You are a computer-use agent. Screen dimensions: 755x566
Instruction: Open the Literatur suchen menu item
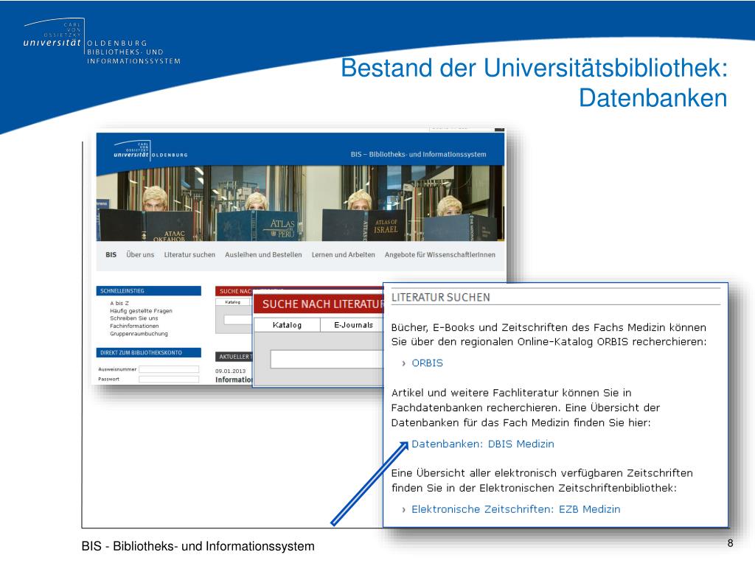[x=189, y=254]
